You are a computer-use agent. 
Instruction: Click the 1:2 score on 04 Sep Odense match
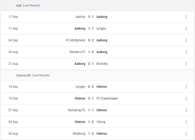pyautogui.click(x=91, y=122)
